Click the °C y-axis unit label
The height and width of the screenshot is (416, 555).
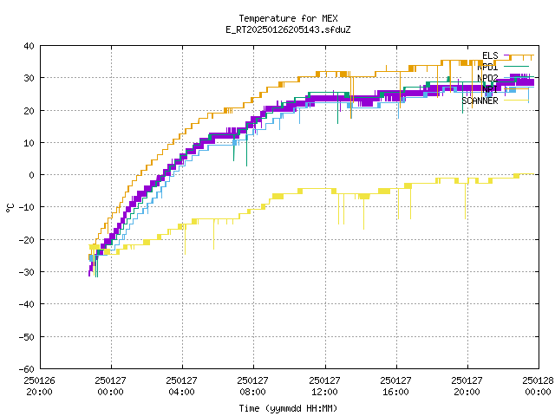pos(10,208)
